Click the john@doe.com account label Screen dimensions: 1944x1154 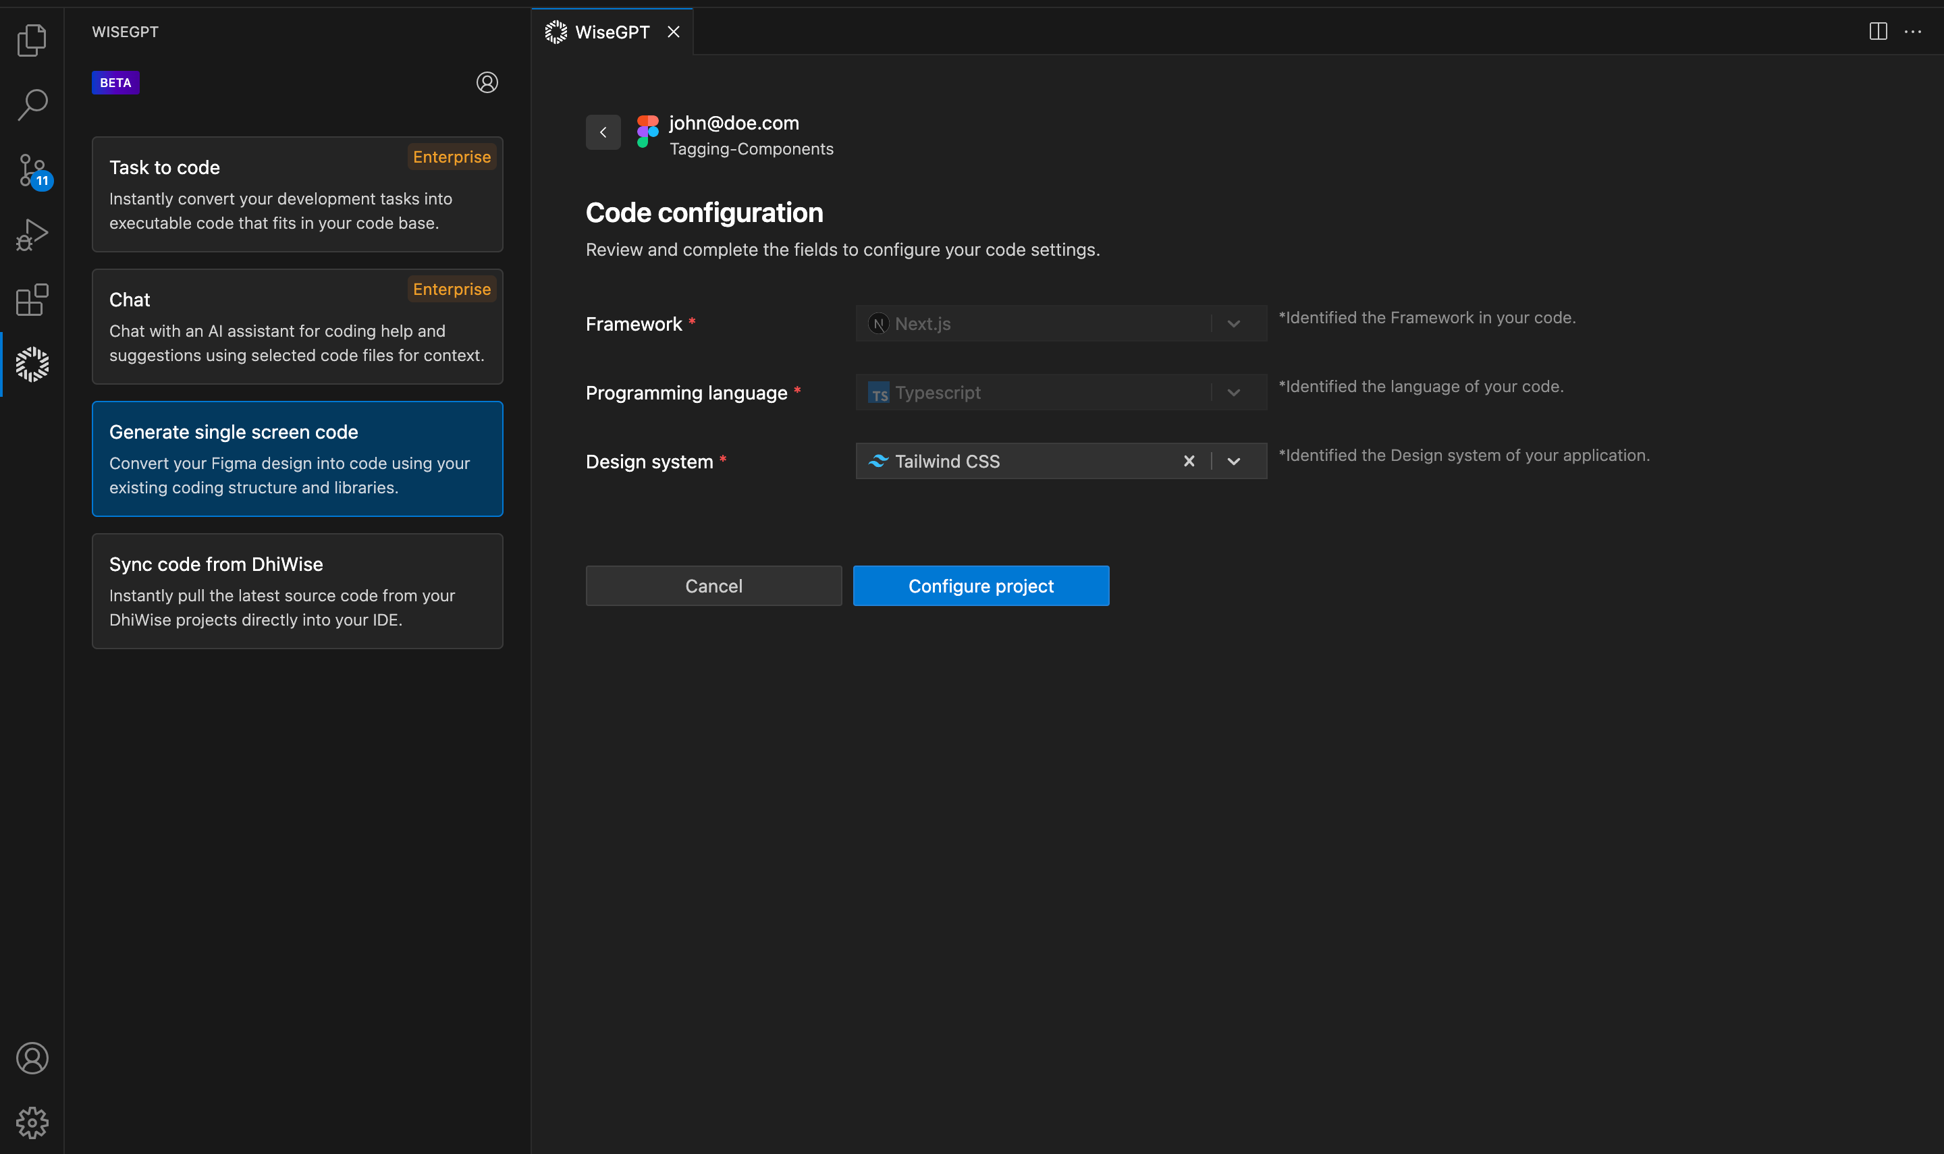coord(734,123)
